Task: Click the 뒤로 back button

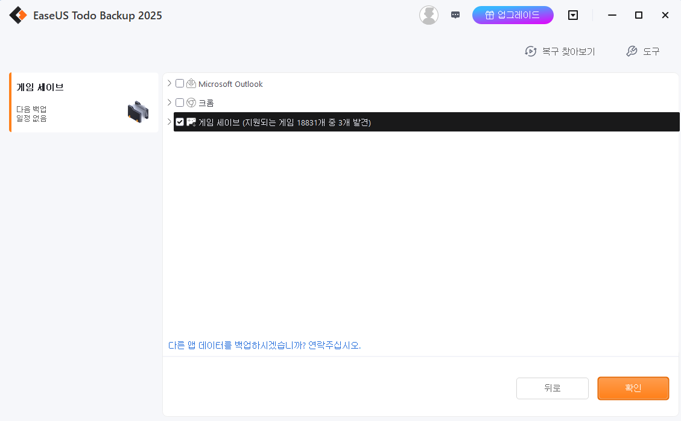Action: pyautogui.click(x=553, y=388)
